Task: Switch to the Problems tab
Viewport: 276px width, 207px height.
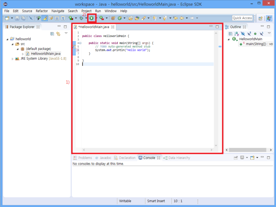Action: coord(82,158)
